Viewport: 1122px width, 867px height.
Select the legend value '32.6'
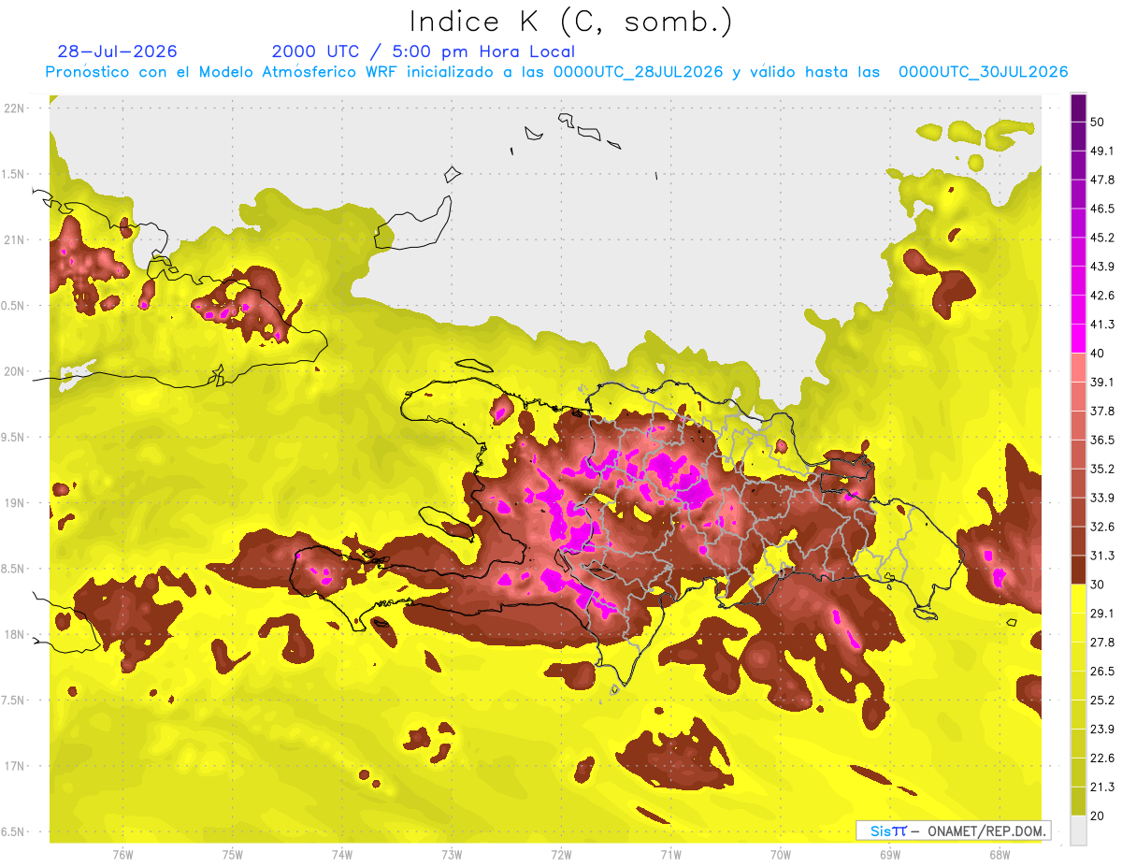coord(1102,527)
